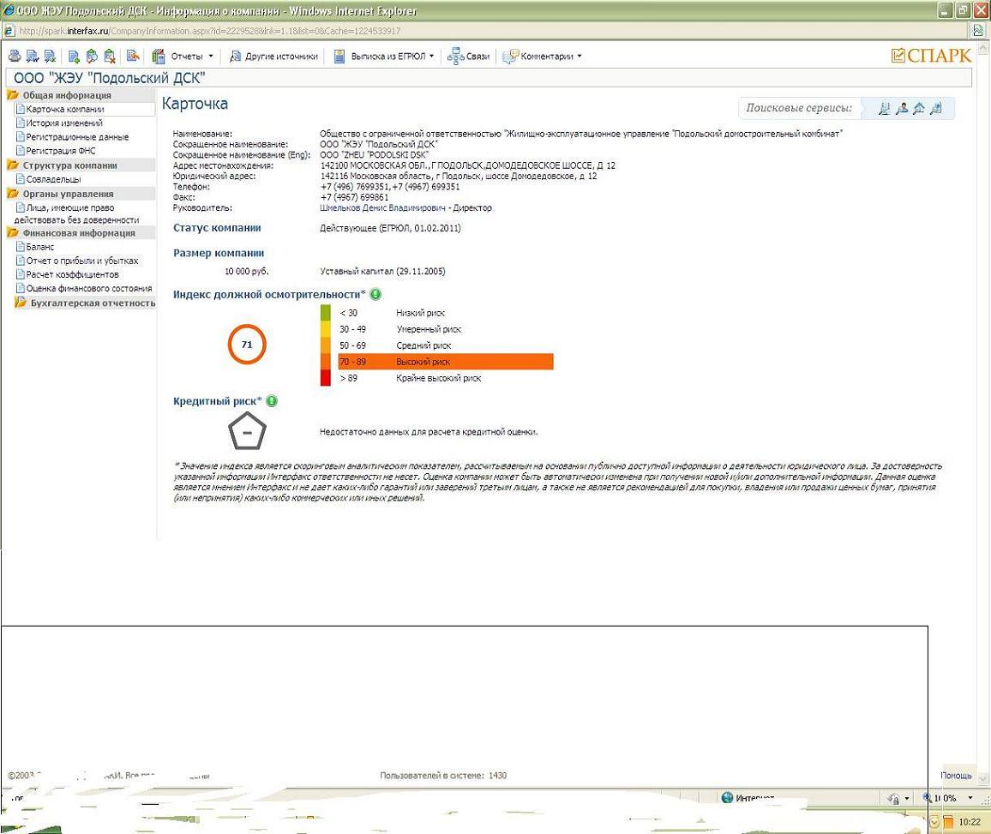Click the orange 70 - 89 Высокий риск bar

(x=445, y=362)
